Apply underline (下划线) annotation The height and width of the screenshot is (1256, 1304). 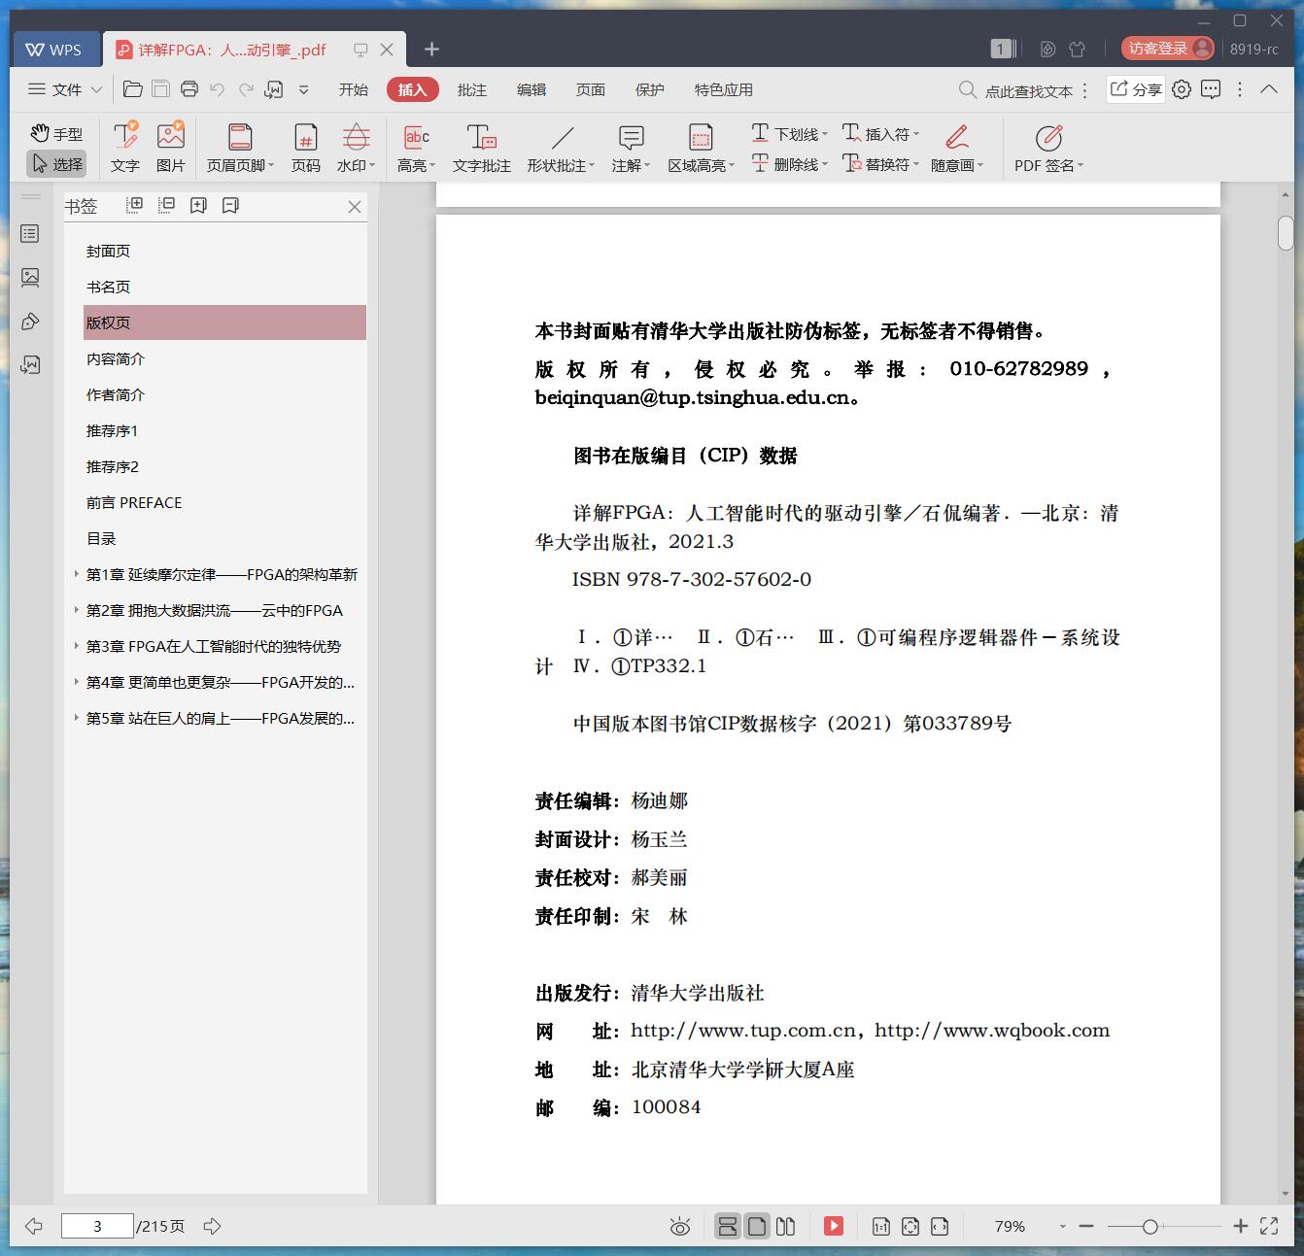789,133
